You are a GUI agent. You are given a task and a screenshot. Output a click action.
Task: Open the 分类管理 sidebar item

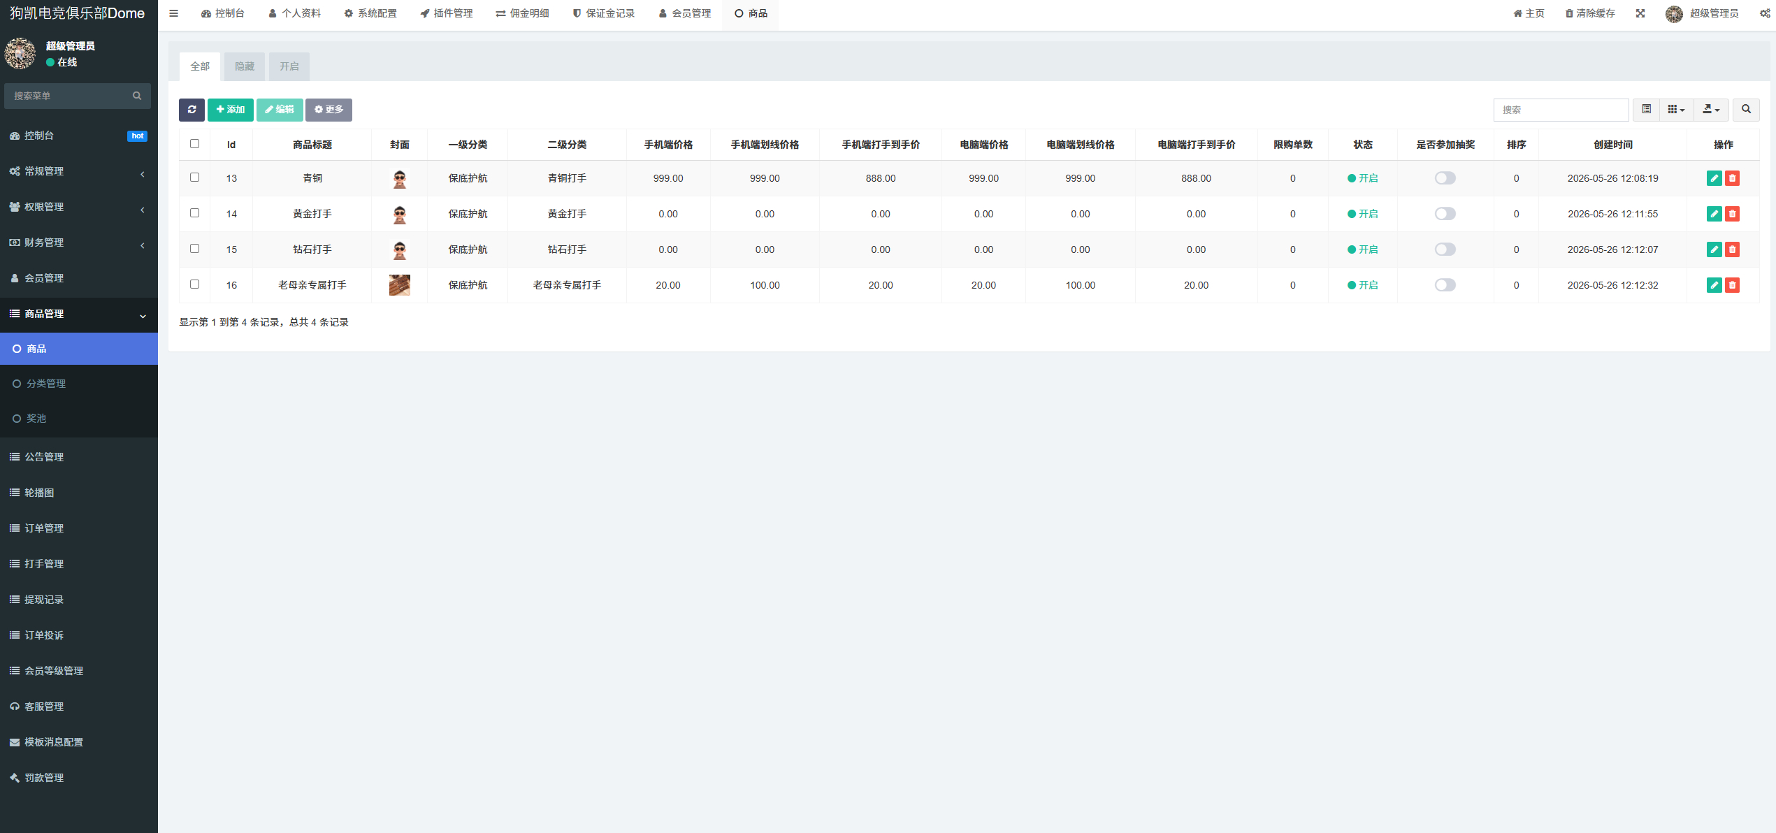(79, 384)
